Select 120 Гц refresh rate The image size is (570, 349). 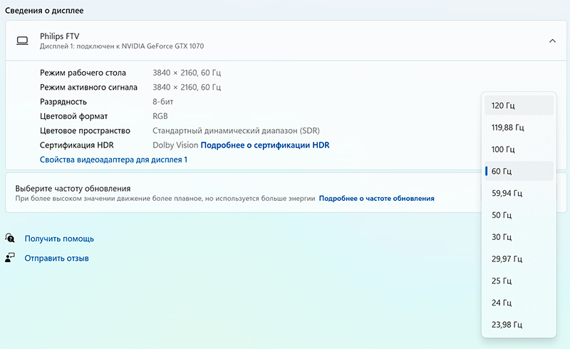click(x=518, y=105)
